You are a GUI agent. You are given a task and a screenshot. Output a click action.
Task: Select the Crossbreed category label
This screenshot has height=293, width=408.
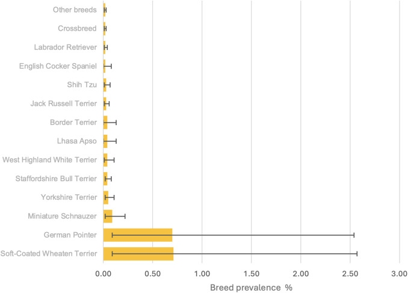coord(77,28)
